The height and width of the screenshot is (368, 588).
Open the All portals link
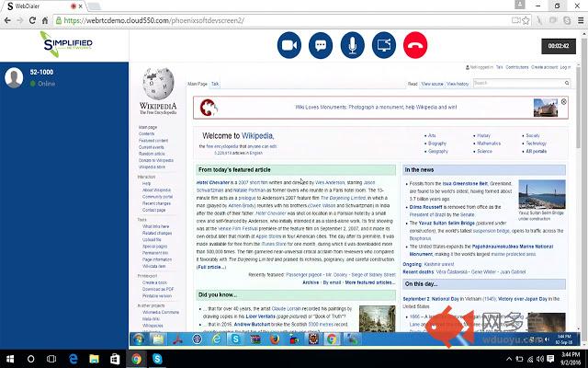click(x=537, y=151)
